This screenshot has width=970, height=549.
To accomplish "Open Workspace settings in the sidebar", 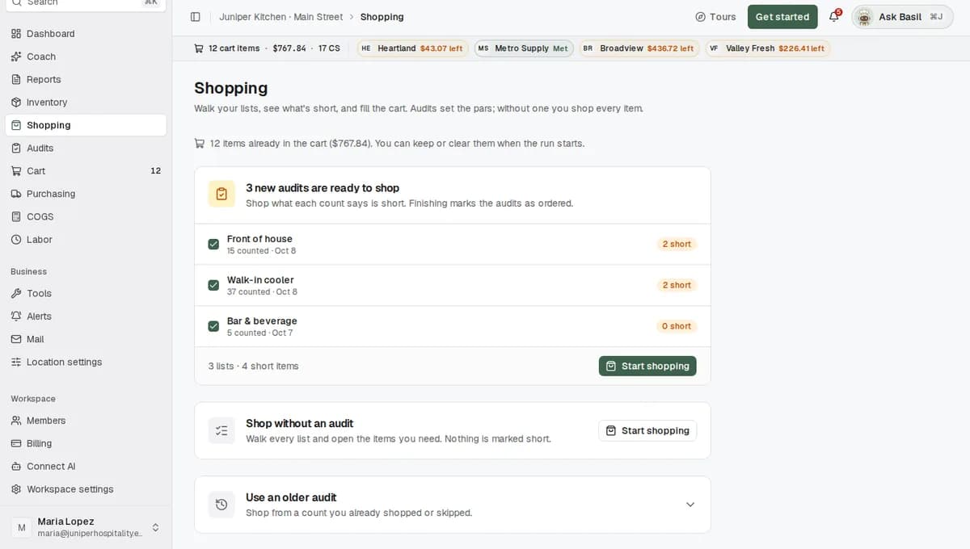I will pos(86,489).
